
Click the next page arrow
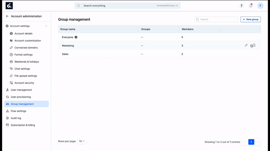point(258,142)
